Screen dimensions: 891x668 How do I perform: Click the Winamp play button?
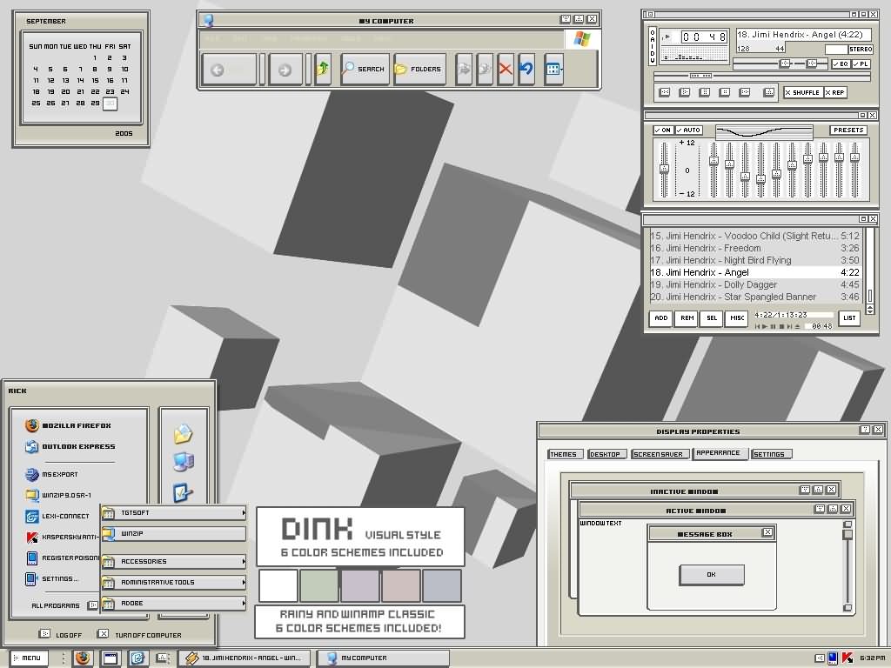tap(685, 92)
